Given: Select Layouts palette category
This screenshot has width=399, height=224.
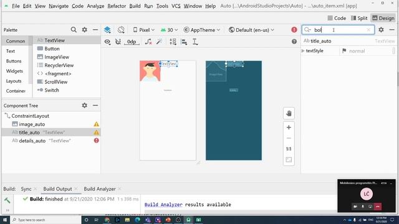Looking at the screenshot, I should (x=14, y=81).
